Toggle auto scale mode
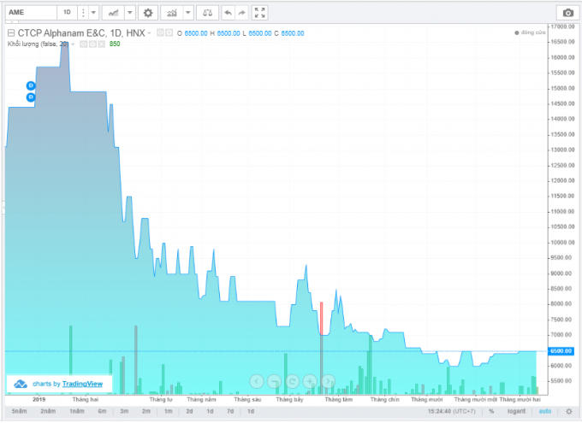Image resolution: width=582 pixels, height=423 pixels. pyautogui.click(x=544, y=411)
